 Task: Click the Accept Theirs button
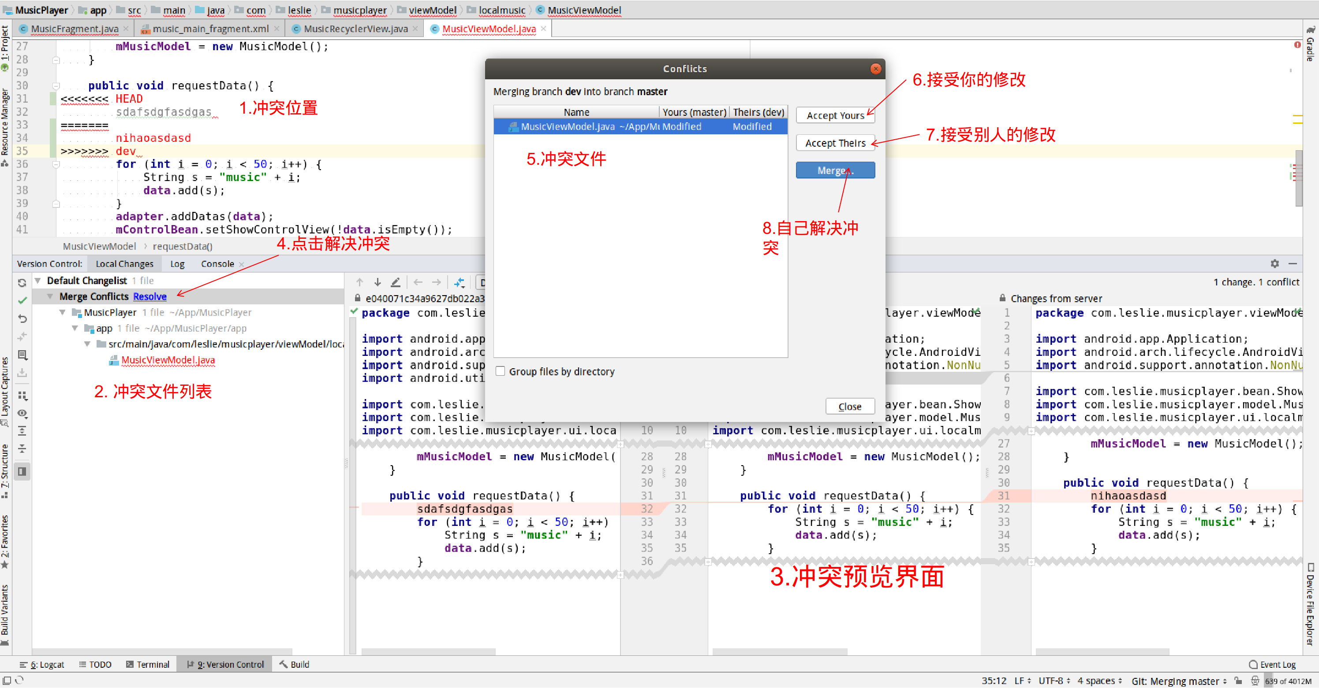[835, 143]
